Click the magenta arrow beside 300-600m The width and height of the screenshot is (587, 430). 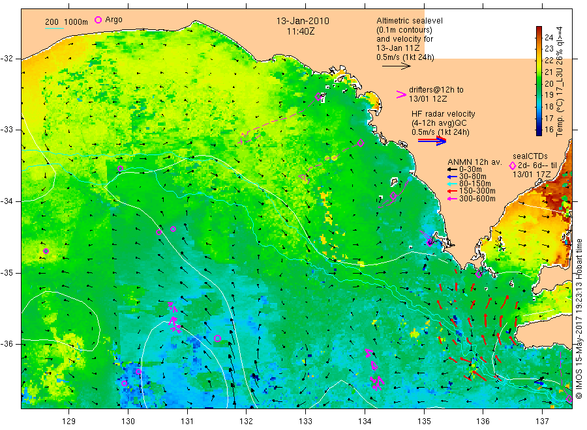coord(453,199)
